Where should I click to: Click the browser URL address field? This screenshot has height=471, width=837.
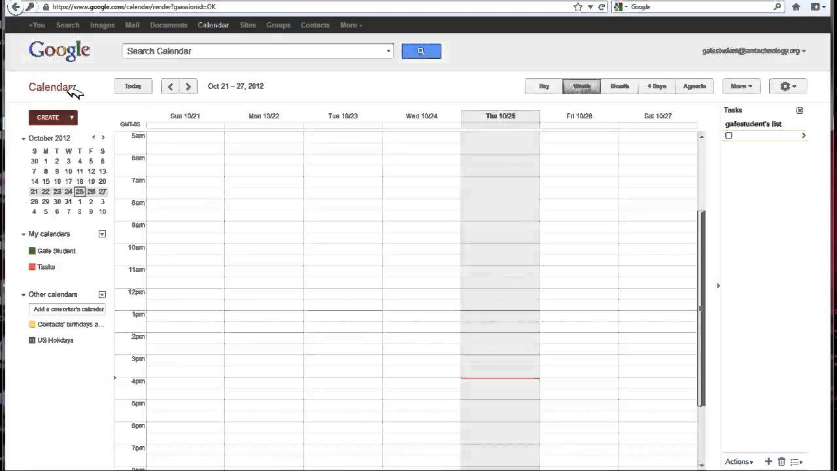[x=307, y=7]
